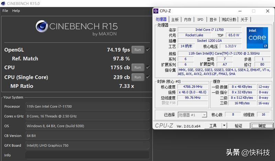
Task: Click the multiplier x 48.0 value
Action: pyautogui.click(x=193, y=92)
